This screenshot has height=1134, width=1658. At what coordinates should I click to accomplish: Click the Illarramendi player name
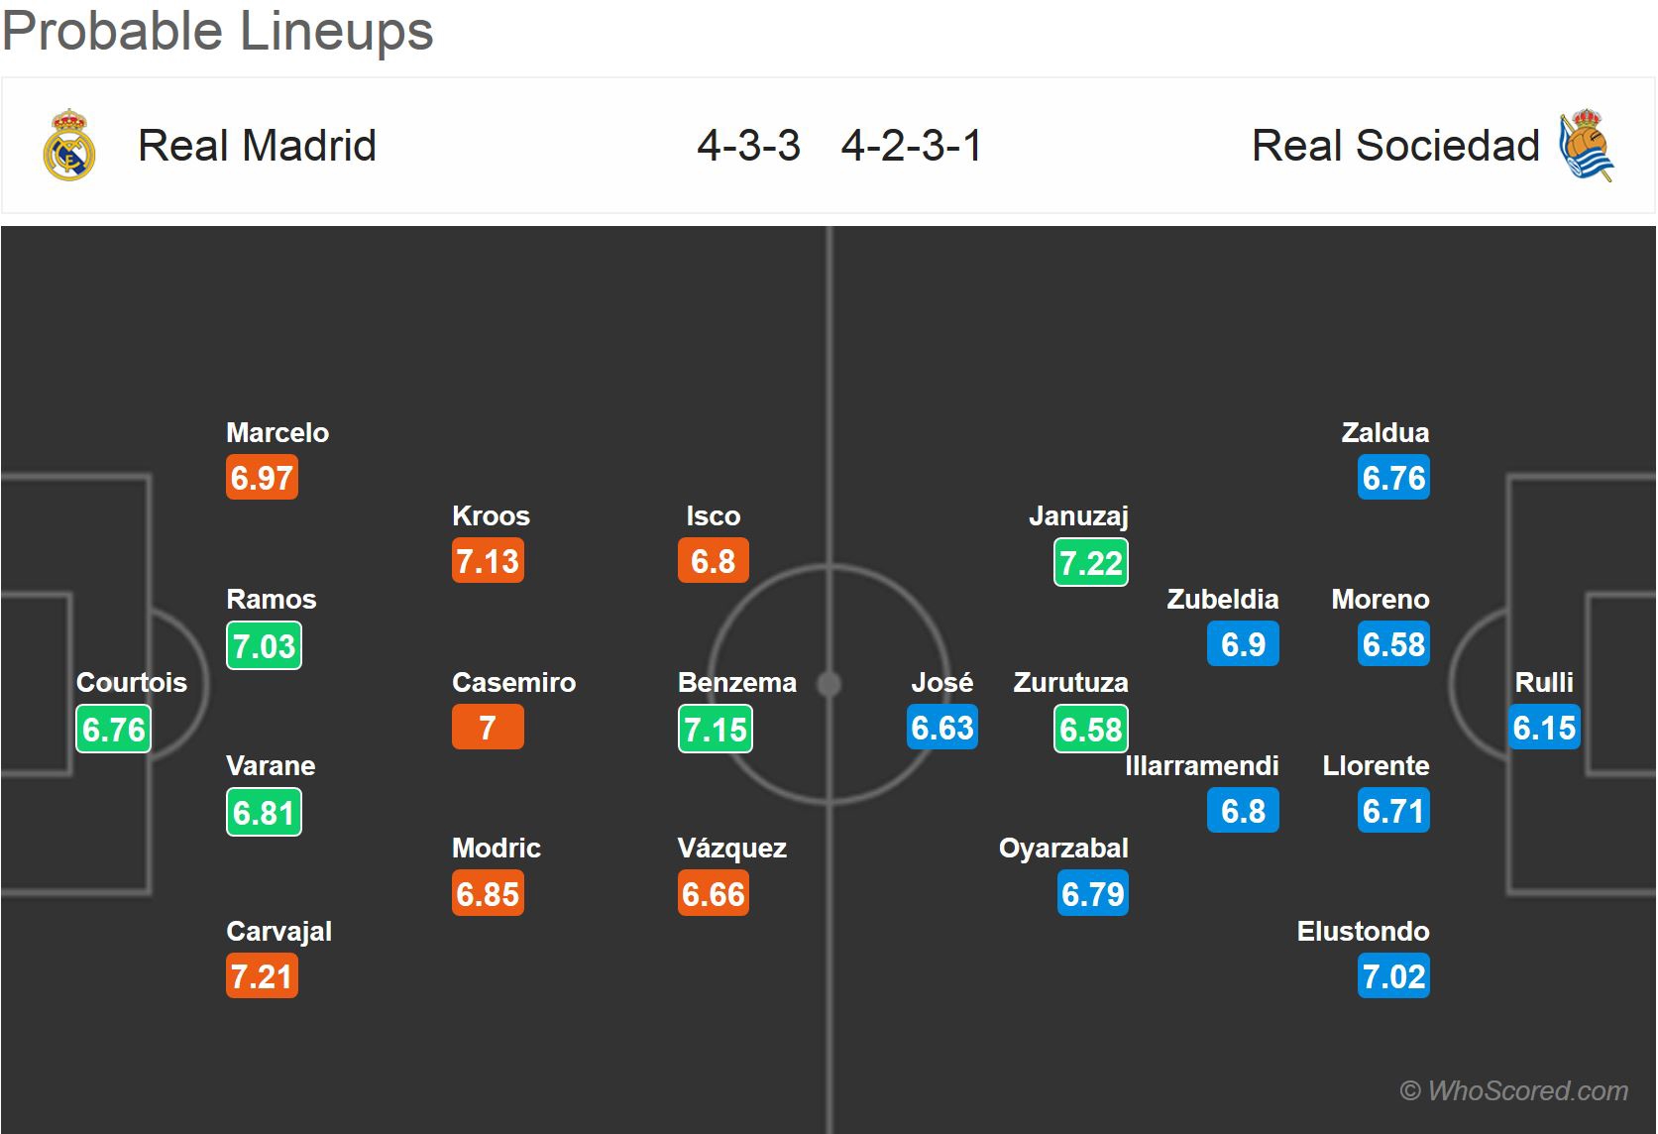pyautogui.click(x=1202, y=766)
